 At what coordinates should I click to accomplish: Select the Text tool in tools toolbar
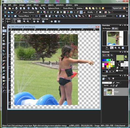click(x=4, y=78)
